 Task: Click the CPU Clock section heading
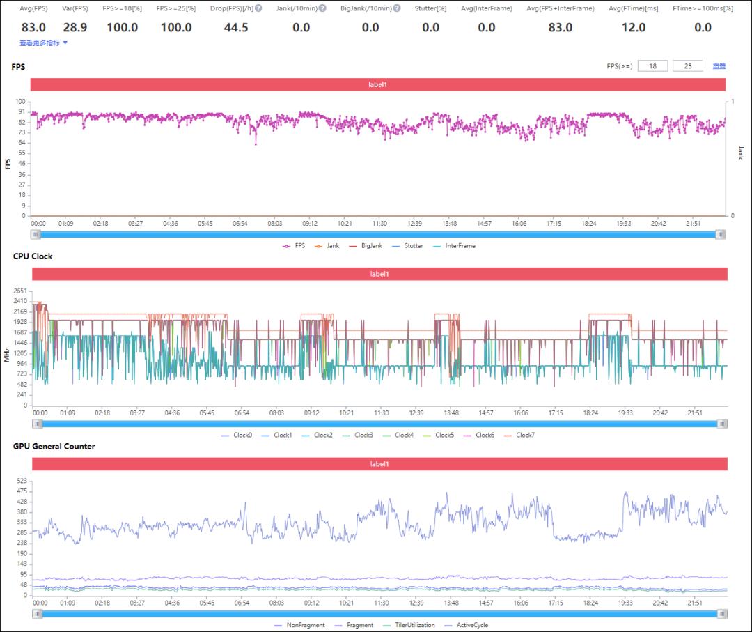[33, 256]
